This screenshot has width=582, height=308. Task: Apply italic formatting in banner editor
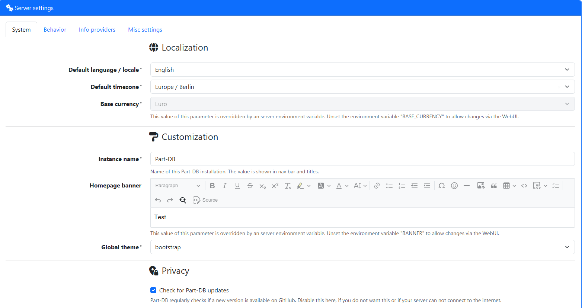pos(225,186)
